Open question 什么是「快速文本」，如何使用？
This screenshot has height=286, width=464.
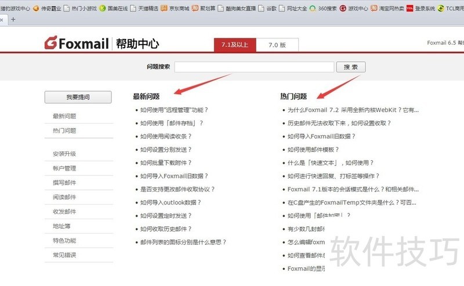tap(331, 163)
